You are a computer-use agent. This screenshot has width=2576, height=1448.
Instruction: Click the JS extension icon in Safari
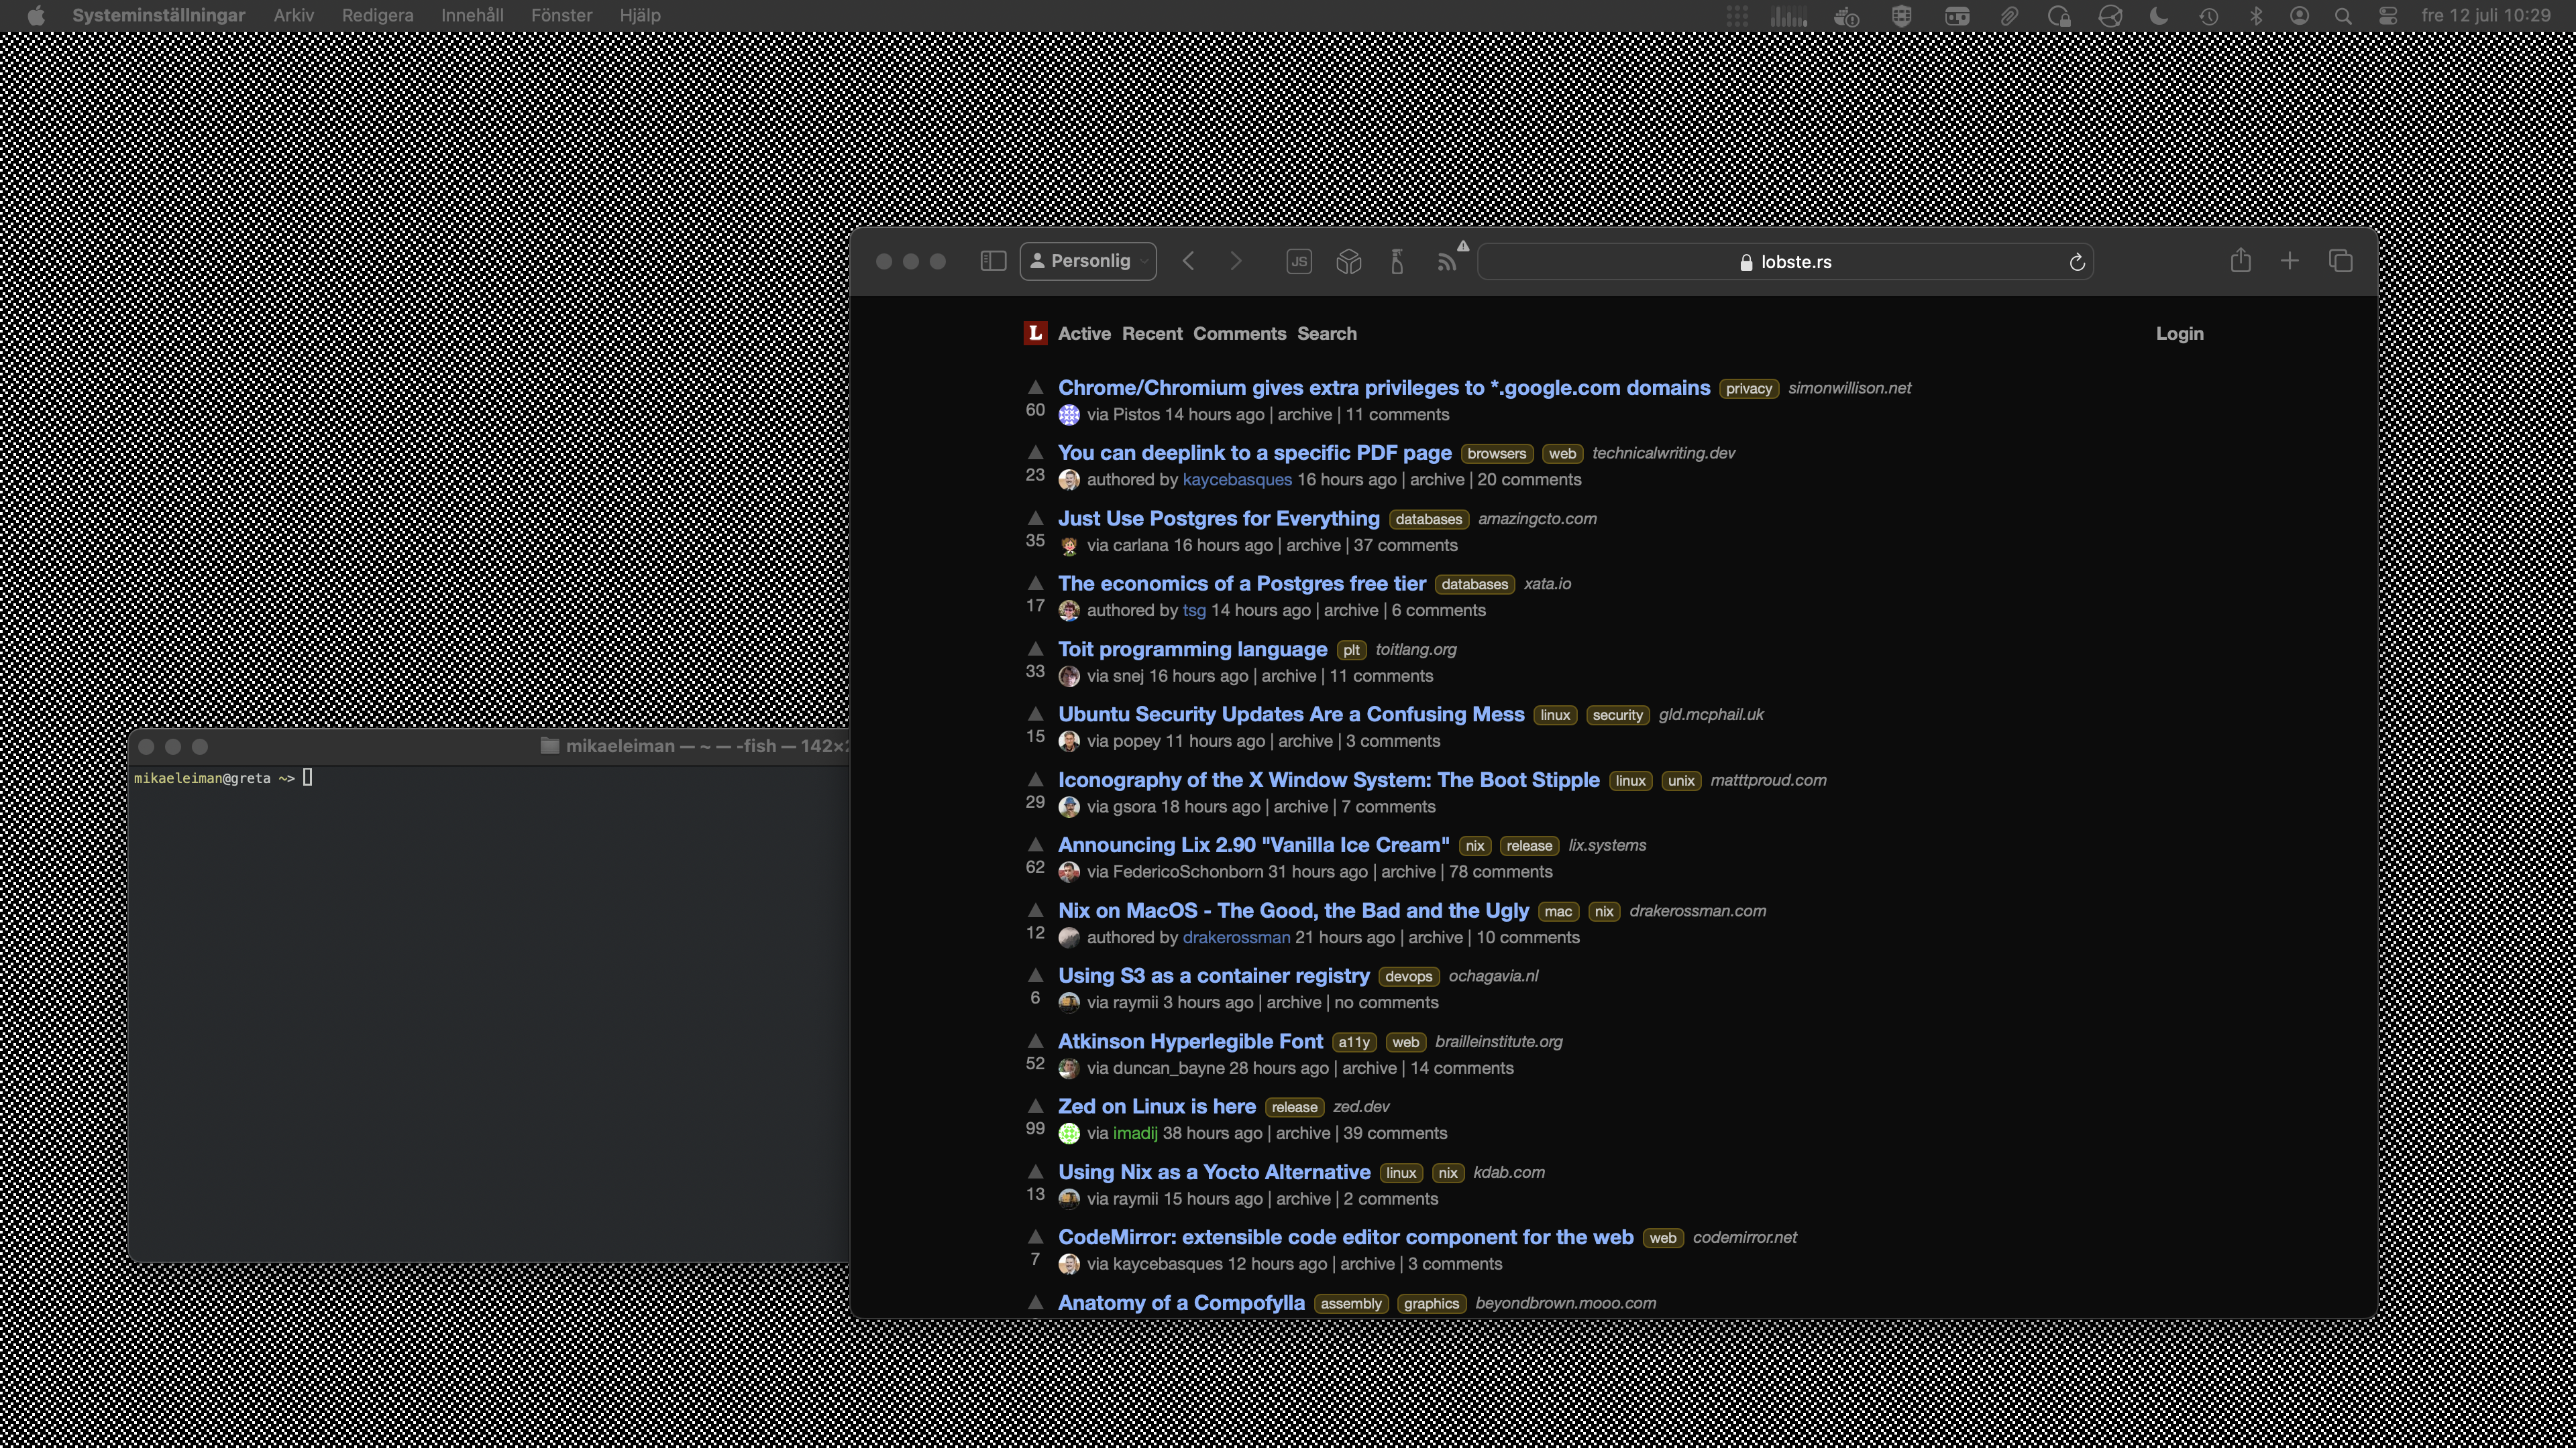pyautogui.click(x=1298, y=262)
